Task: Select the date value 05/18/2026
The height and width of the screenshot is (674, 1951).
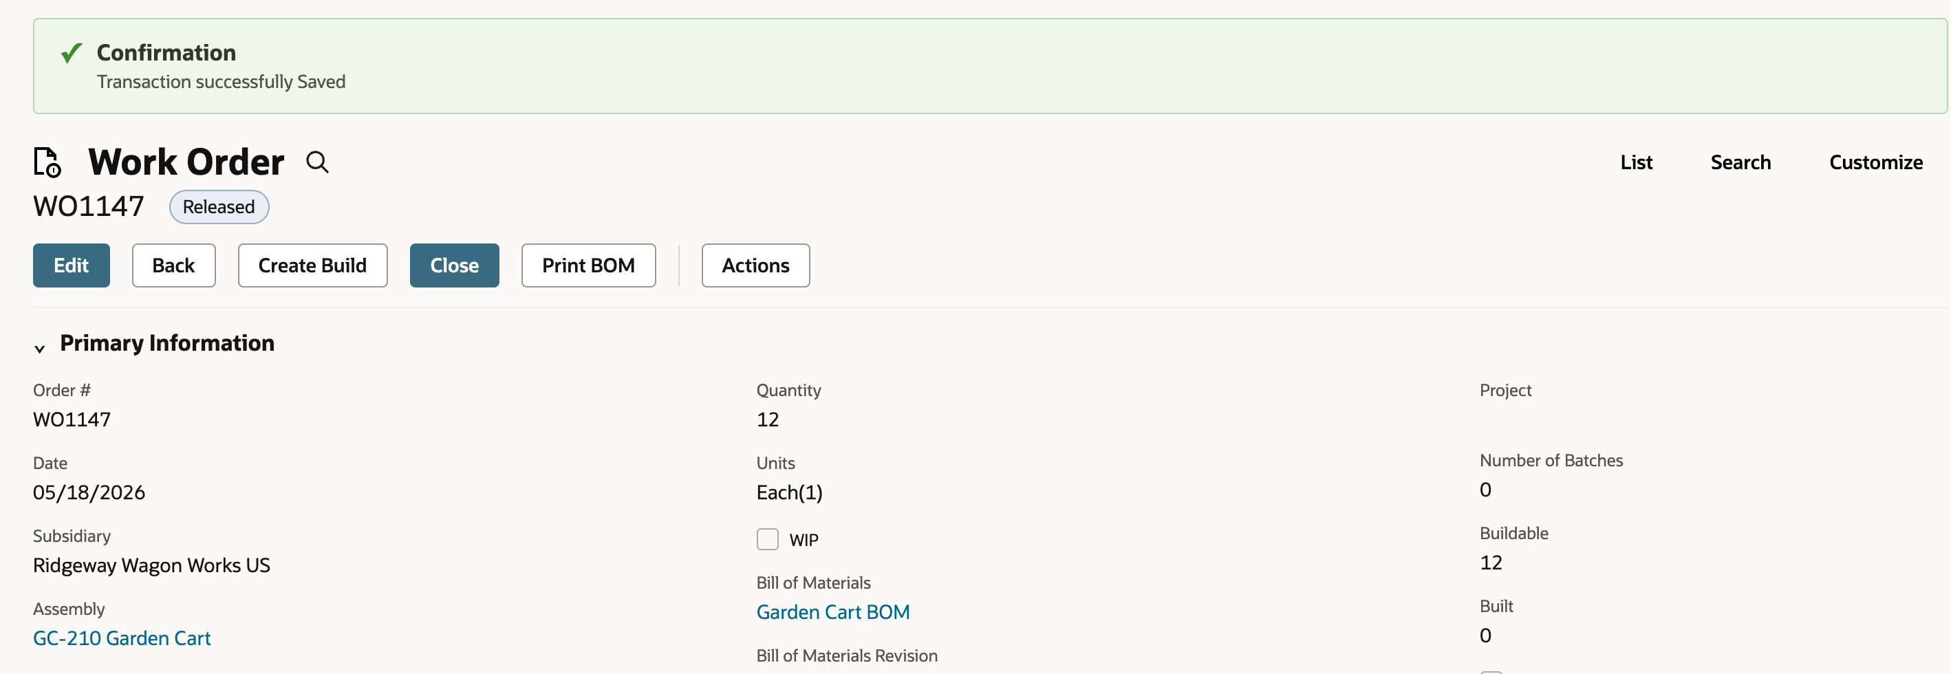Action: pos(89,492)
